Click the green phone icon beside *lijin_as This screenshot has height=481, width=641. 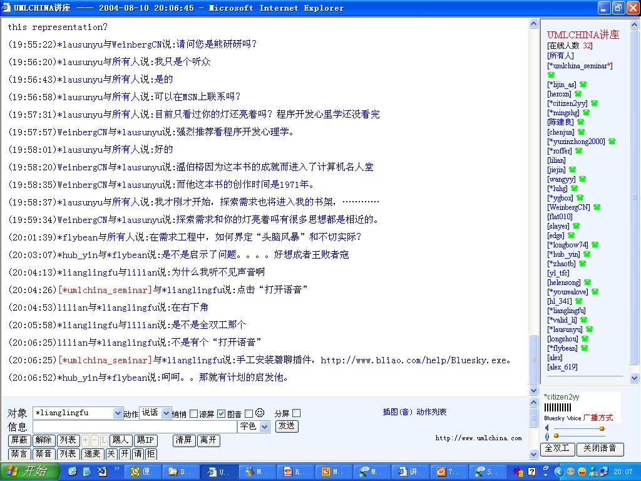tap(583, 85)
